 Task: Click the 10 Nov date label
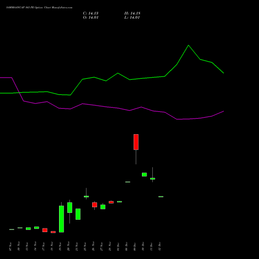19,247
